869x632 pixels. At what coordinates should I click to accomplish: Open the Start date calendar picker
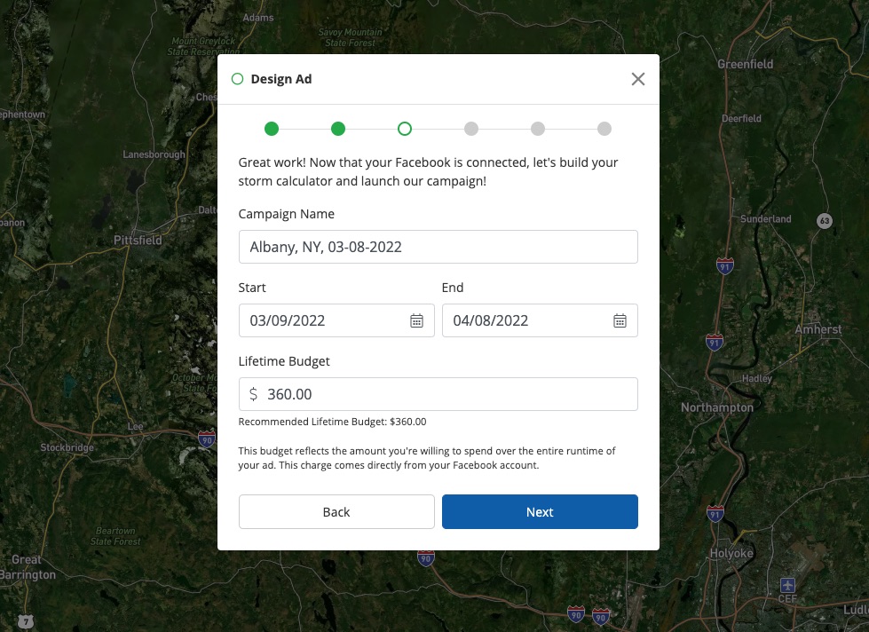pyautogui.click(x=416, y=320)
